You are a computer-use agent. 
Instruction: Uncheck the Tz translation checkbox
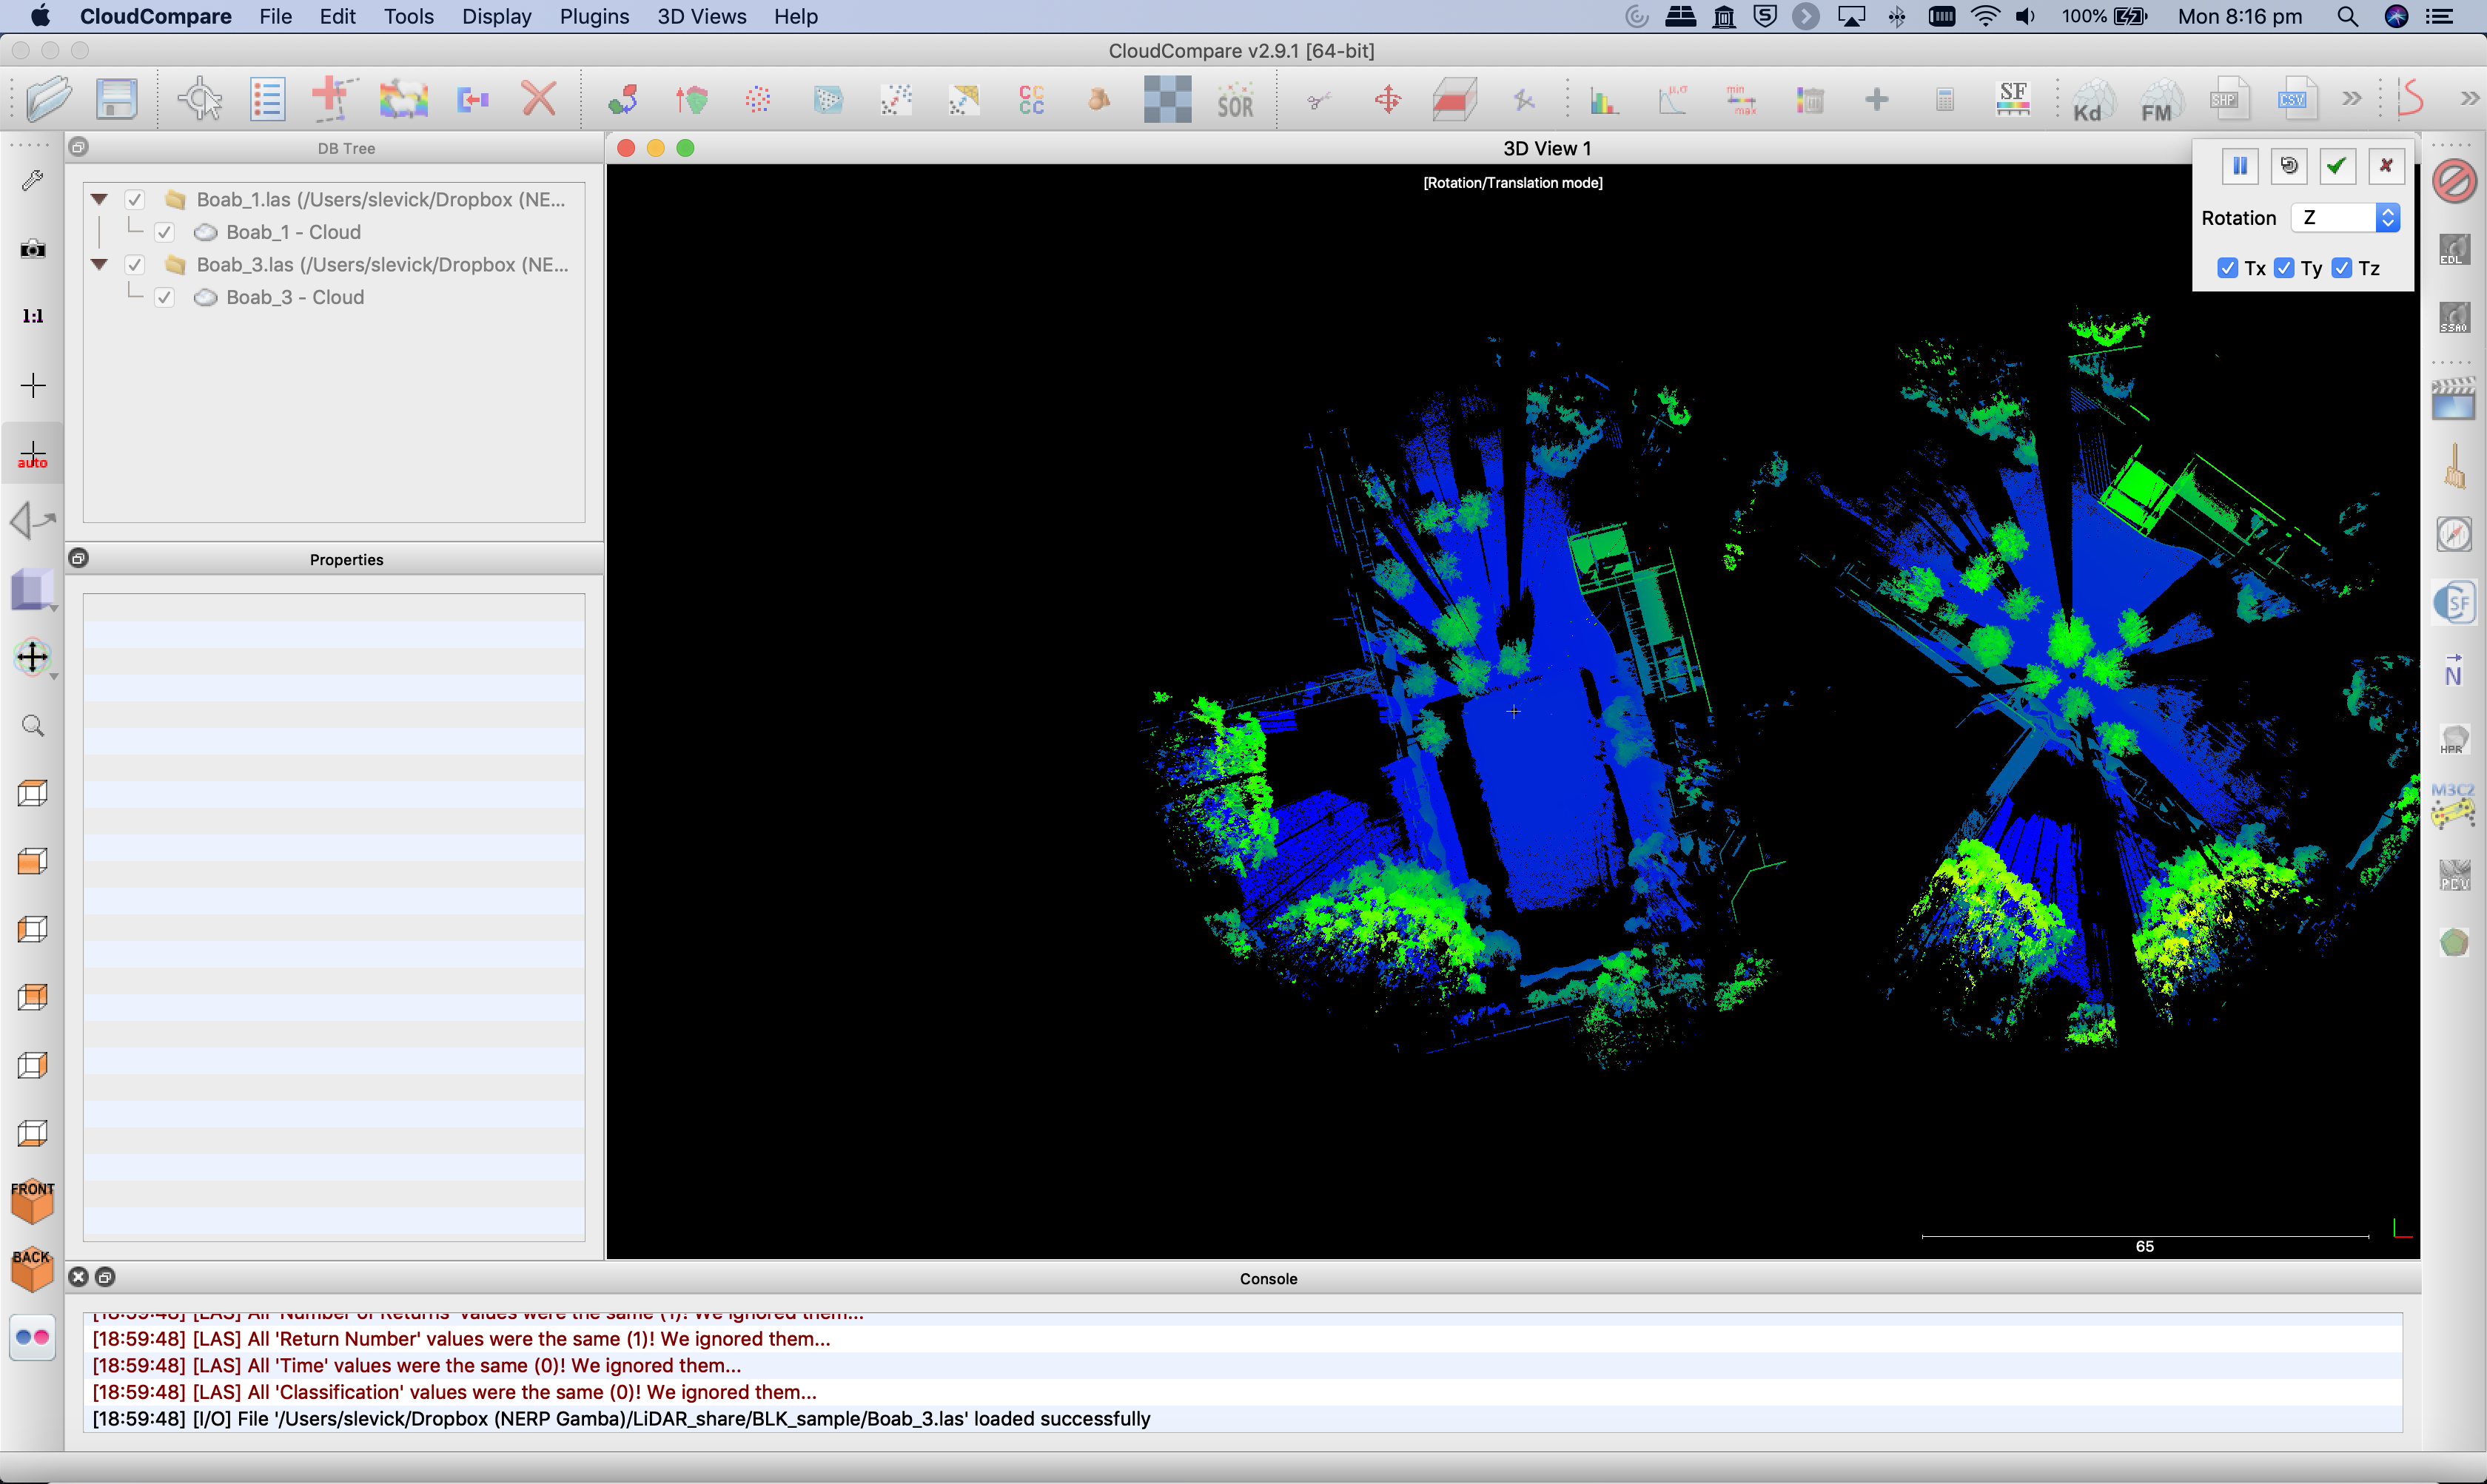tap(2342, 268)
